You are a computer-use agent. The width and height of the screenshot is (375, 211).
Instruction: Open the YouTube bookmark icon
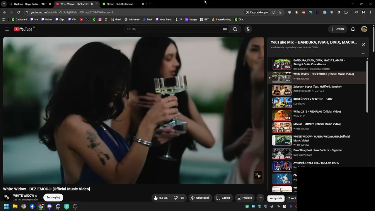coord(81,20)
